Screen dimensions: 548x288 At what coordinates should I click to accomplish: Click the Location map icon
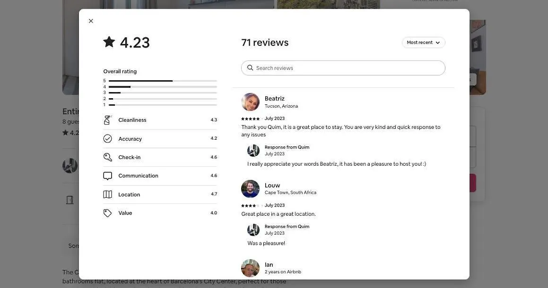click(107, 195)
